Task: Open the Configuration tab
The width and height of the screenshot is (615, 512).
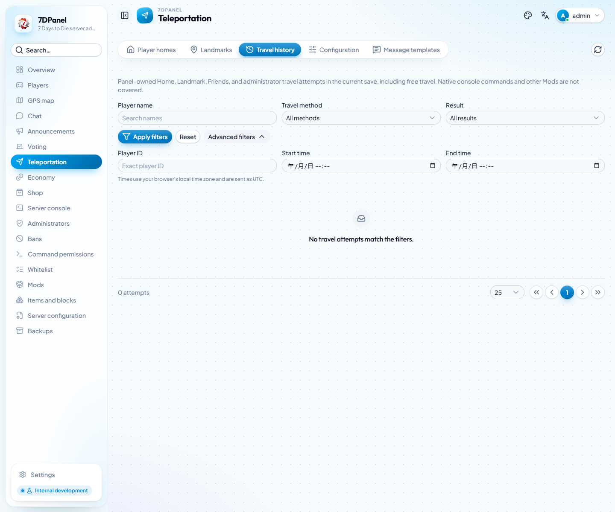Action: coord(334,50)
